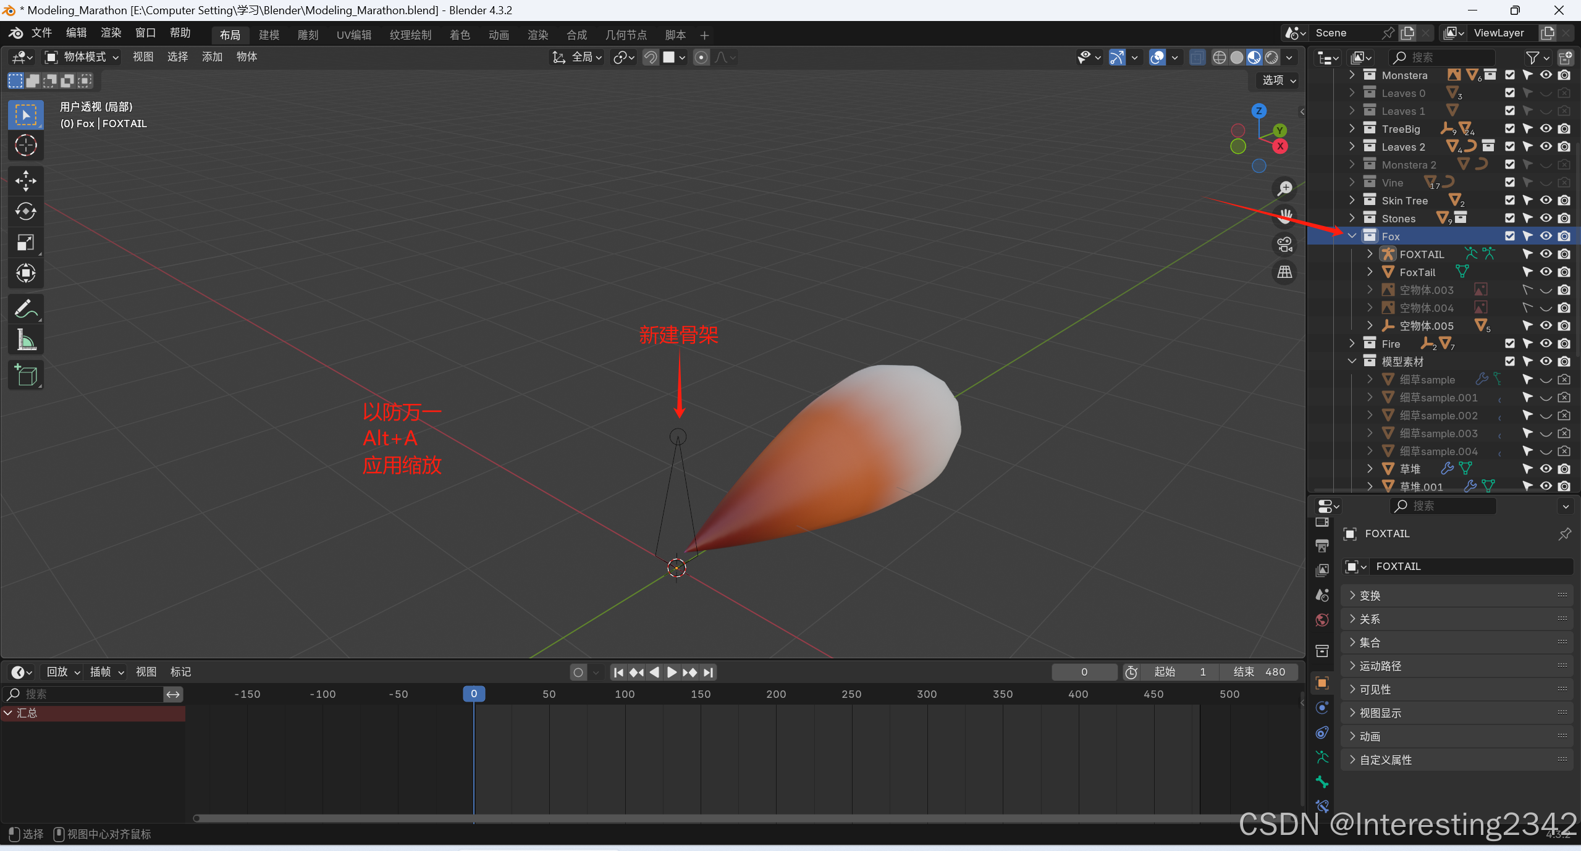This screenshot has width=1581, height=851.
Task: Select the Rotate tool
Action: [x=25, y=211]
